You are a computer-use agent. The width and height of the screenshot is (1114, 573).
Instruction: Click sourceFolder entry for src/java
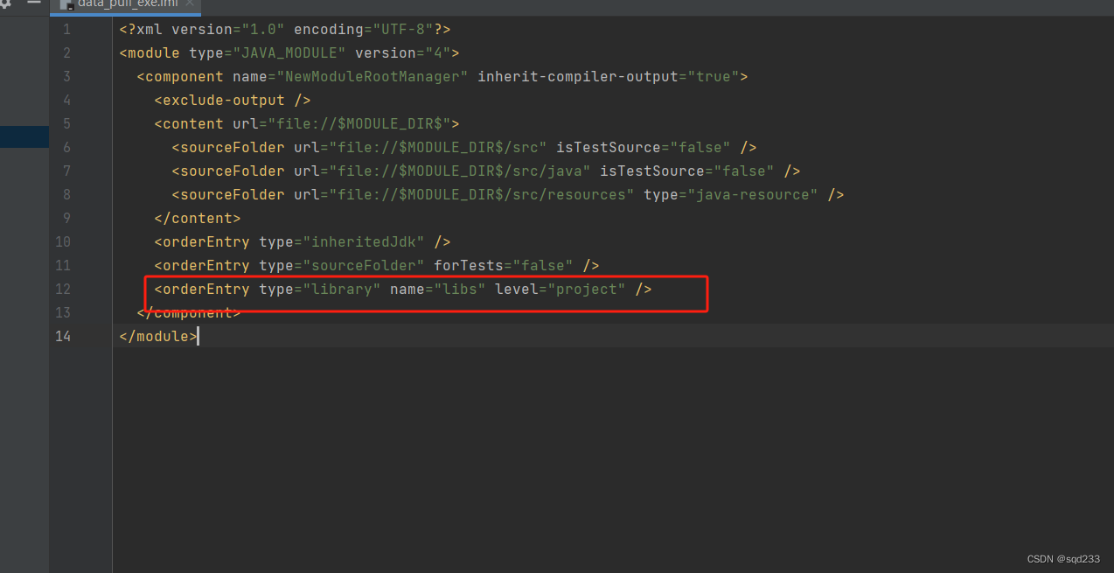click(x=485, y=171)
